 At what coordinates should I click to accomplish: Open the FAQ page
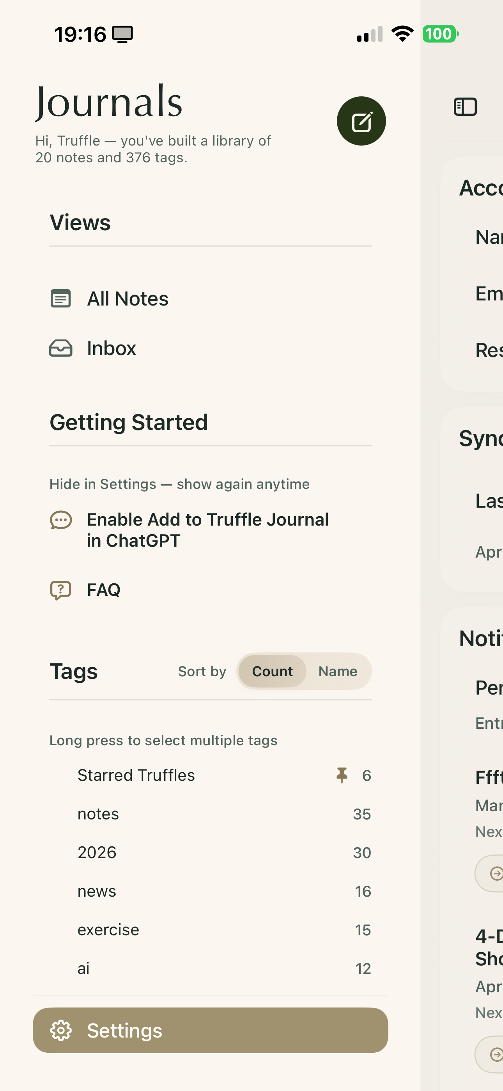click(211, 590)
